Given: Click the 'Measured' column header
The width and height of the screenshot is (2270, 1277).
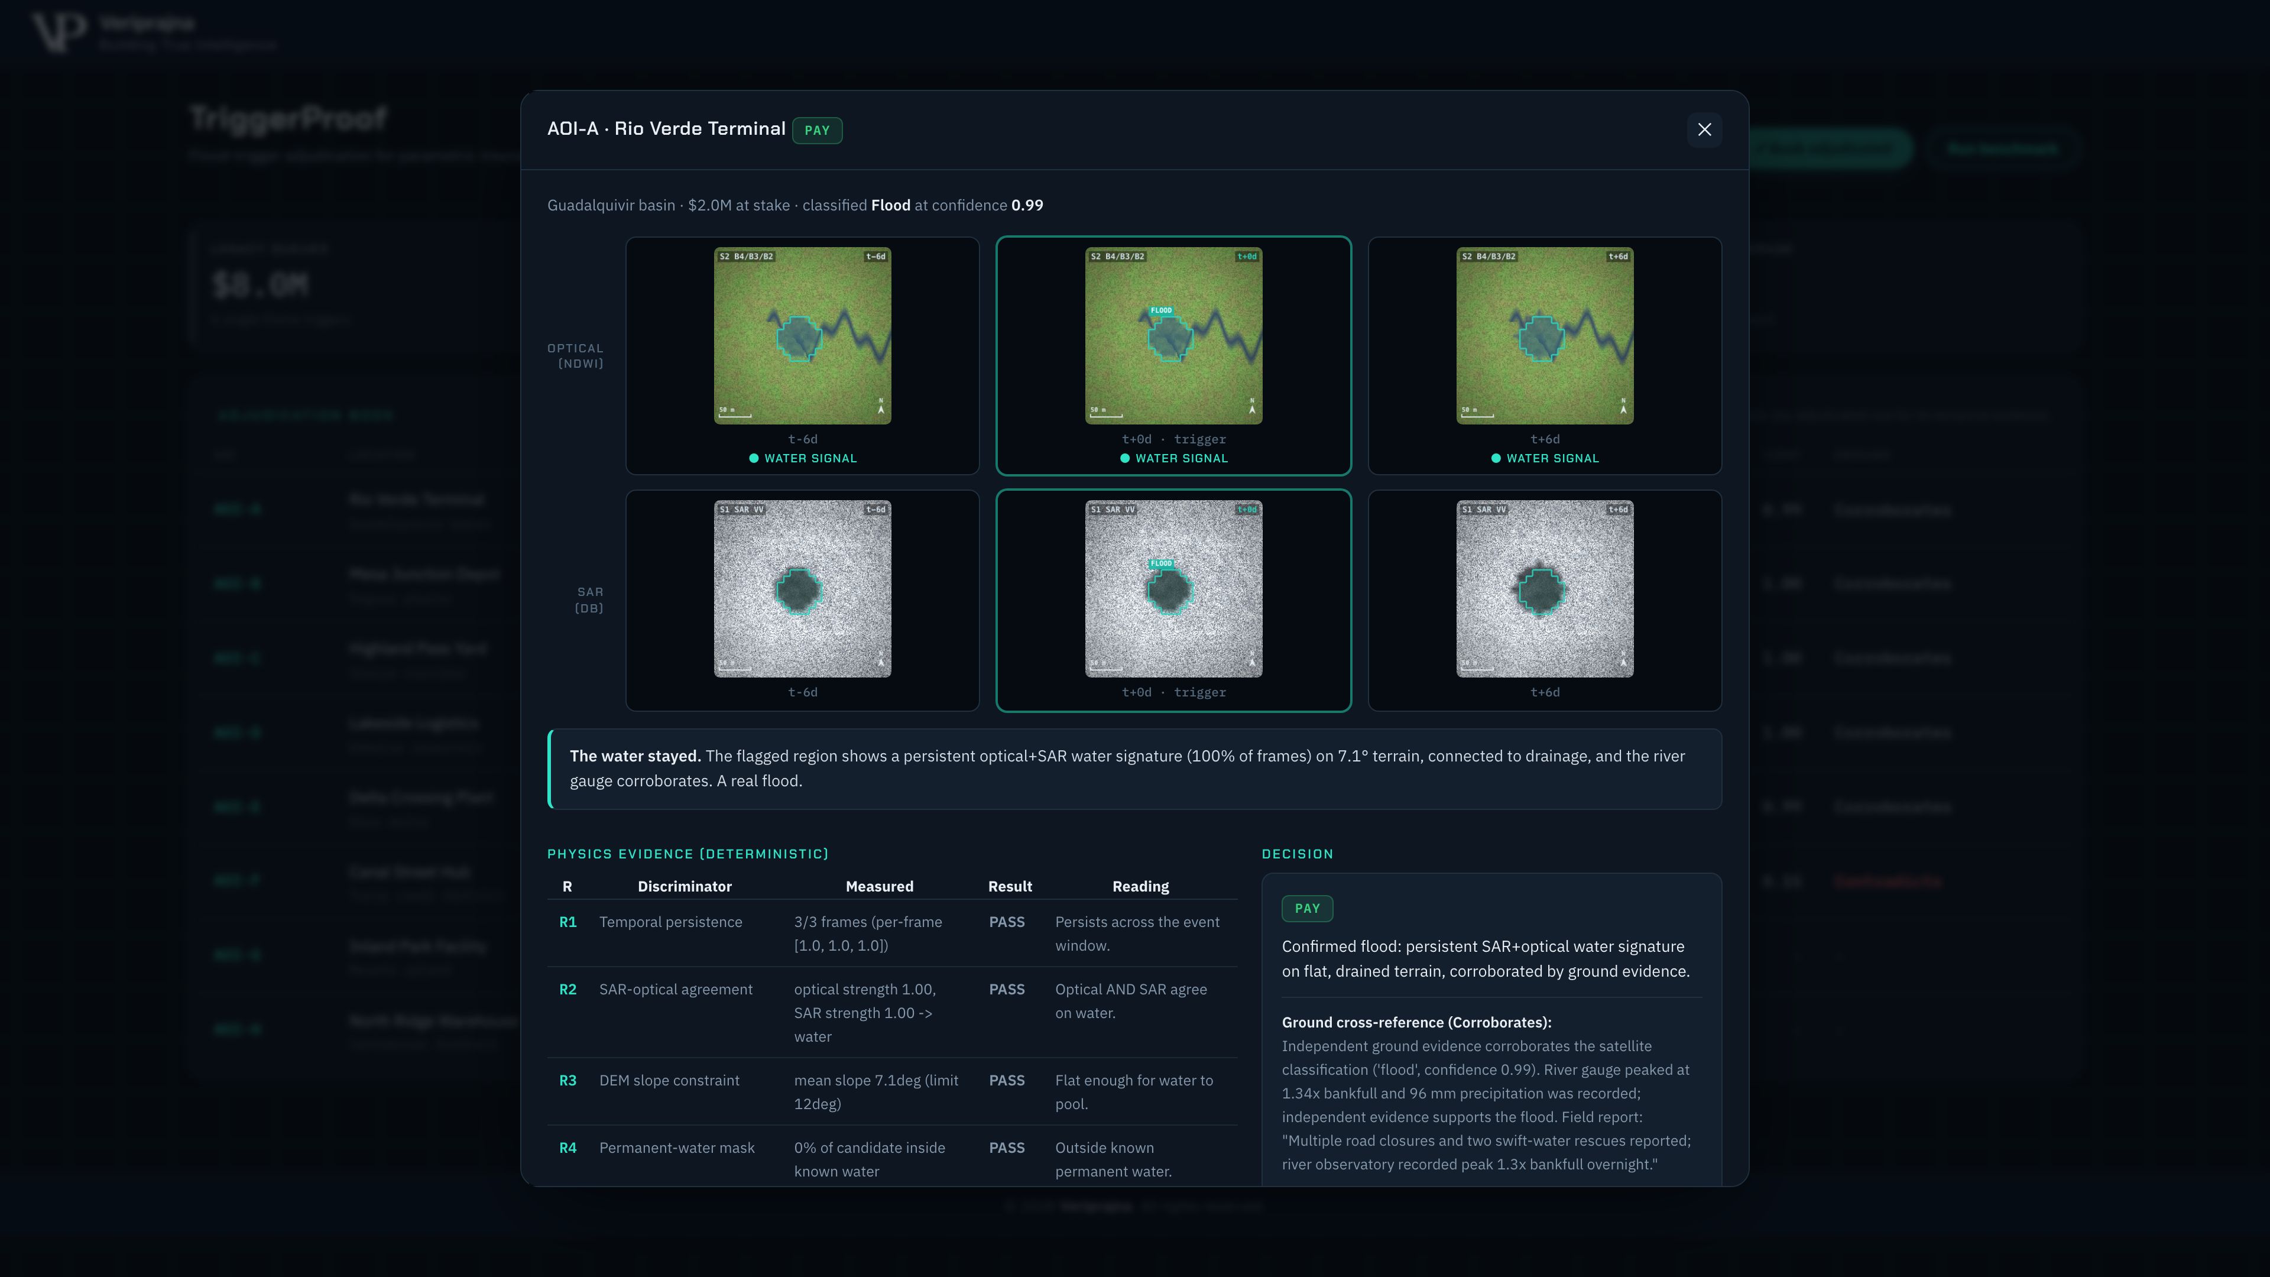Looking at the screenshot, I should pyautogui.click(x=880, y=887).
